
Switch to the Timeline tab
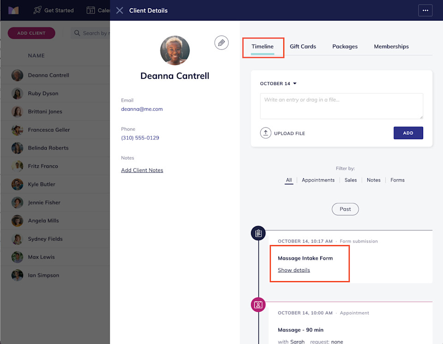click(263, 46)
